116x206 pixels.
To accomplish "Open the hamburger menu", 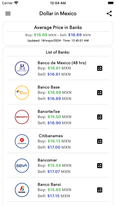I will pyautogui.click(x=8, y=14).
